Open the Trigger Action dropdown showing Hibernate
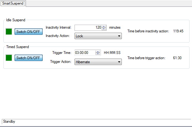This screenshot has width=192, height=127. point(98,62)
